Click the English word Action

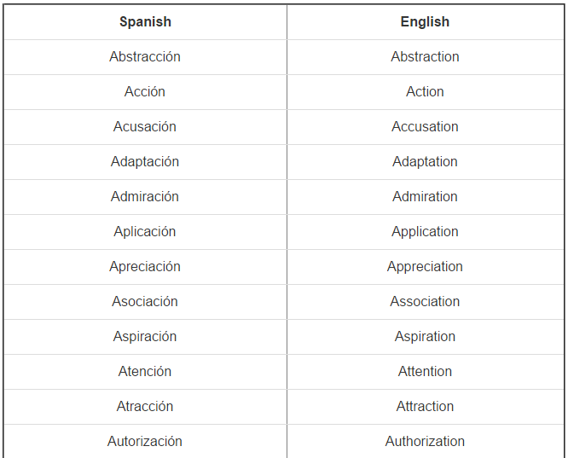pos(425,92)
